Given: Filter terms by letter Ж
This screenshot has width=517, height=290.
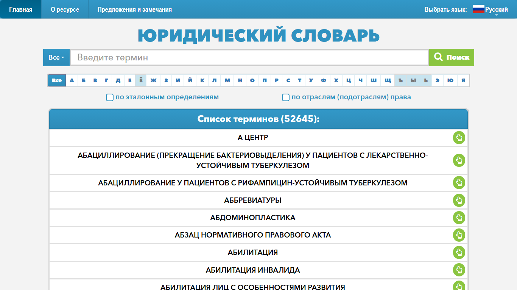Looking at the screenshot, I should (153, 80).
